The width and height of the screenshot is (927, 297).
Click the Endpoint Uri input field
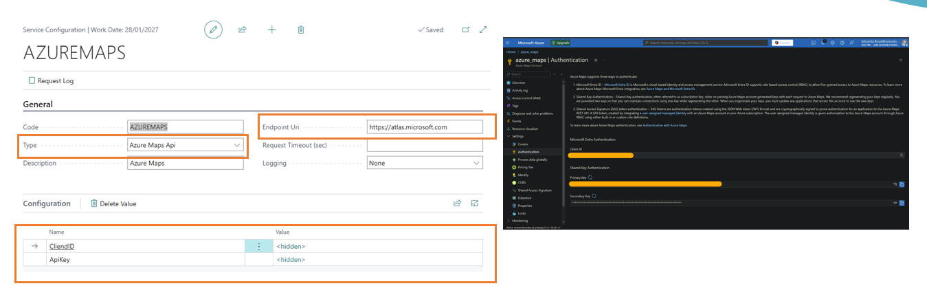click(425, 127)
